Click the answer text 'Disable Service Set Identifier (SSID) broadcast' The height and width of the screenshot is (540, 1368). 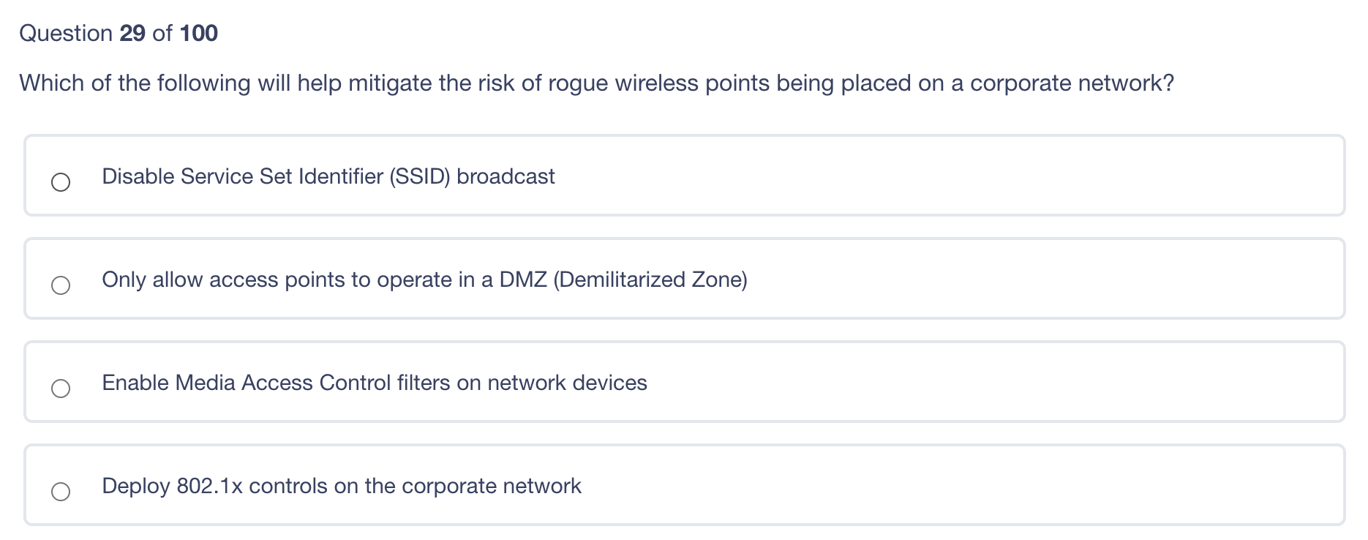[x=328, y=176]
